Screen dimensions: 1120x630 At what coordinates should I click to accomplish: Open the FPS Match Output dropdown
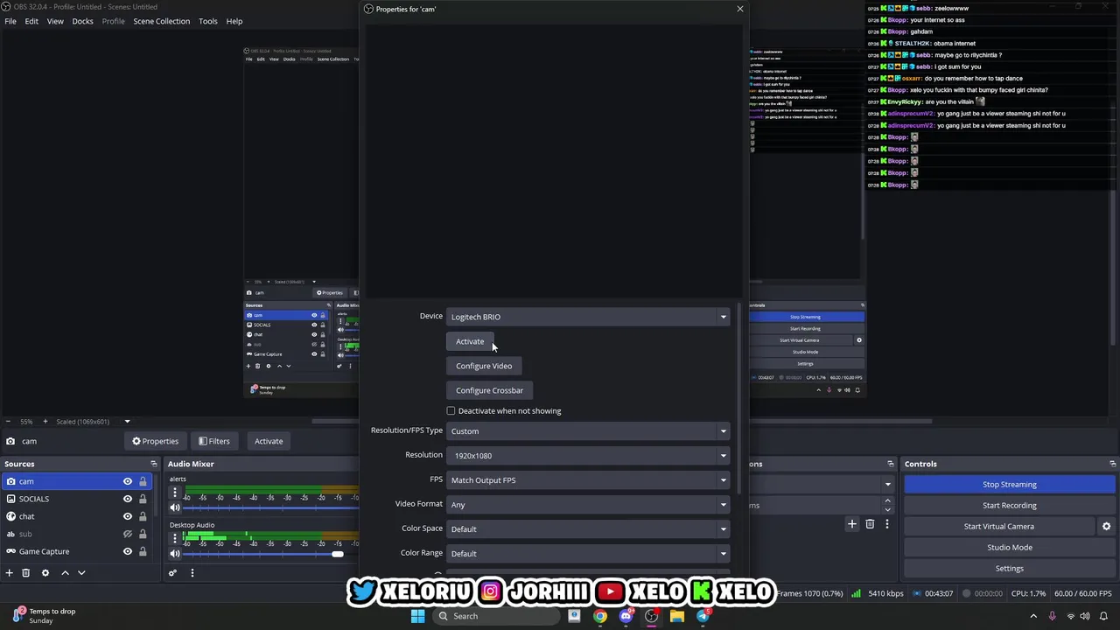tap(588, 479)
